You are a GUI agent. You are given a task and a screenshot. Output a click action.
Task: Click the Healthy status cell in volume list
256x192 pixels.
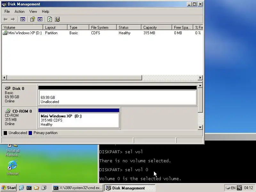point(124,33)
